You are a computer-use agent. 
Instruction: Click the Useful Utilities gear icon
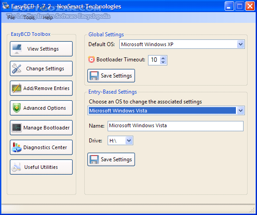(x=17, y=167)
